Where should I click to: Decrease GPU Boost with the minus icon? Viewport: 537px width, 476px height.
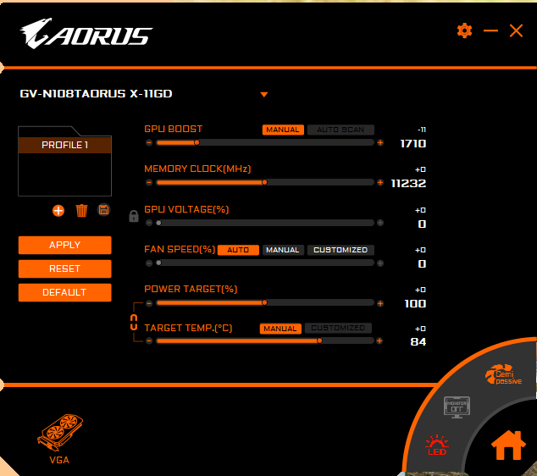[149, 142]
